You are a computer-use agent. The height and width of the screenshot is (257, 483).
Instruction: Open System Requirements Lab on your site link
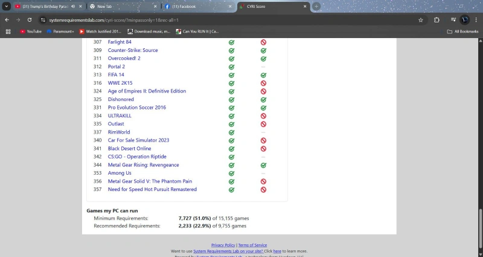tap(228, 251)
